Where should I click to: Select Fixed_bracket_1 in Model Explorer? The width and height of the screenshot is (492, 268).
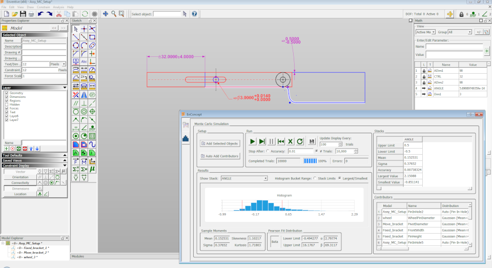36,248
